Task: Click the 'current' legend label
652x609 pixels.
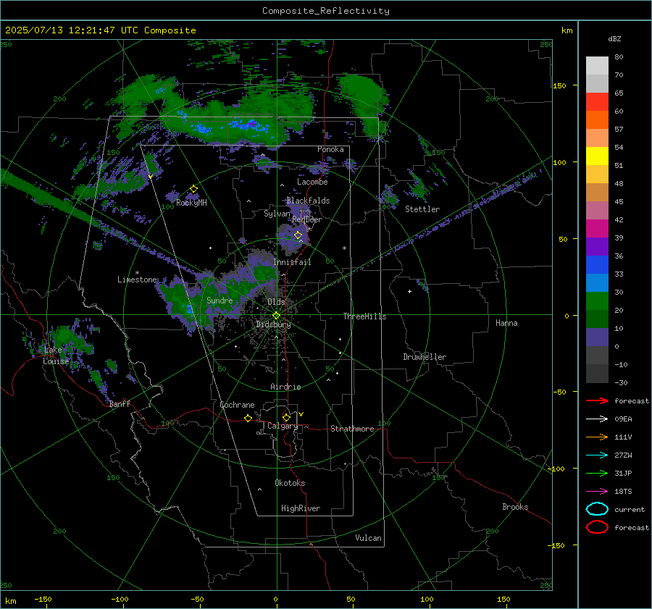Action: (x=630, y=509)
